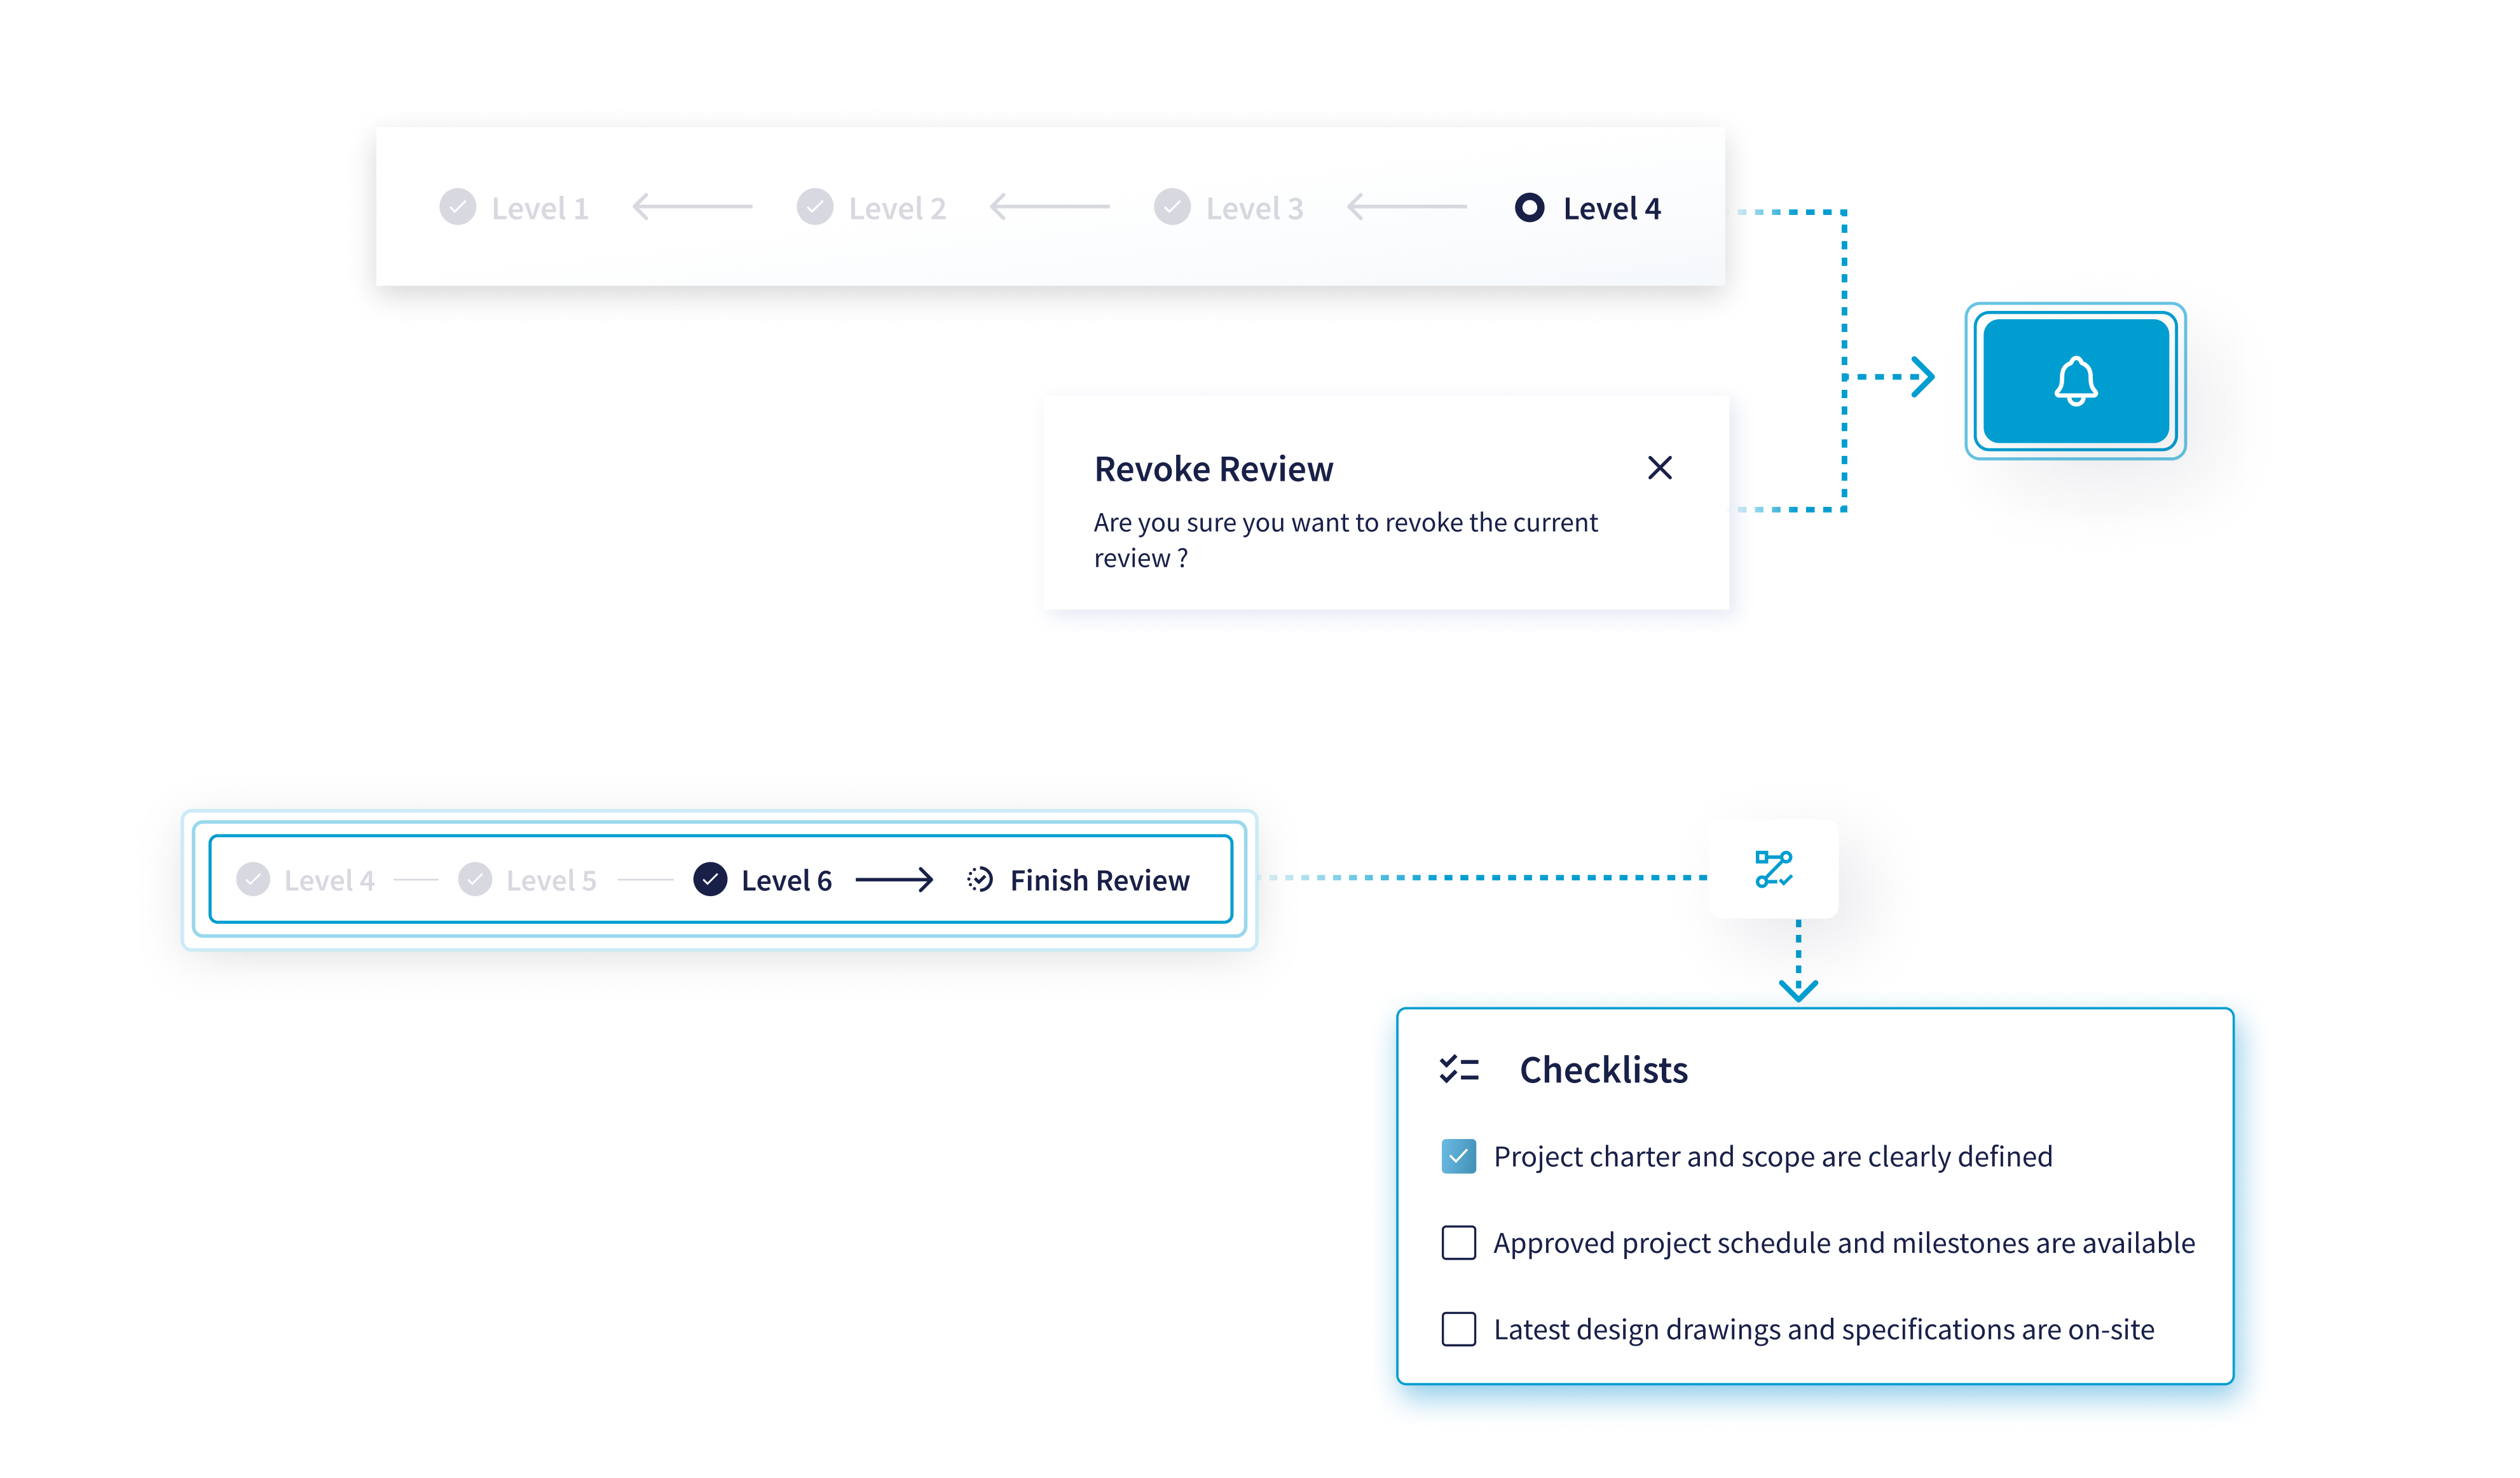
Task: Click the Finish Review text
Action: coord(1099,881)
